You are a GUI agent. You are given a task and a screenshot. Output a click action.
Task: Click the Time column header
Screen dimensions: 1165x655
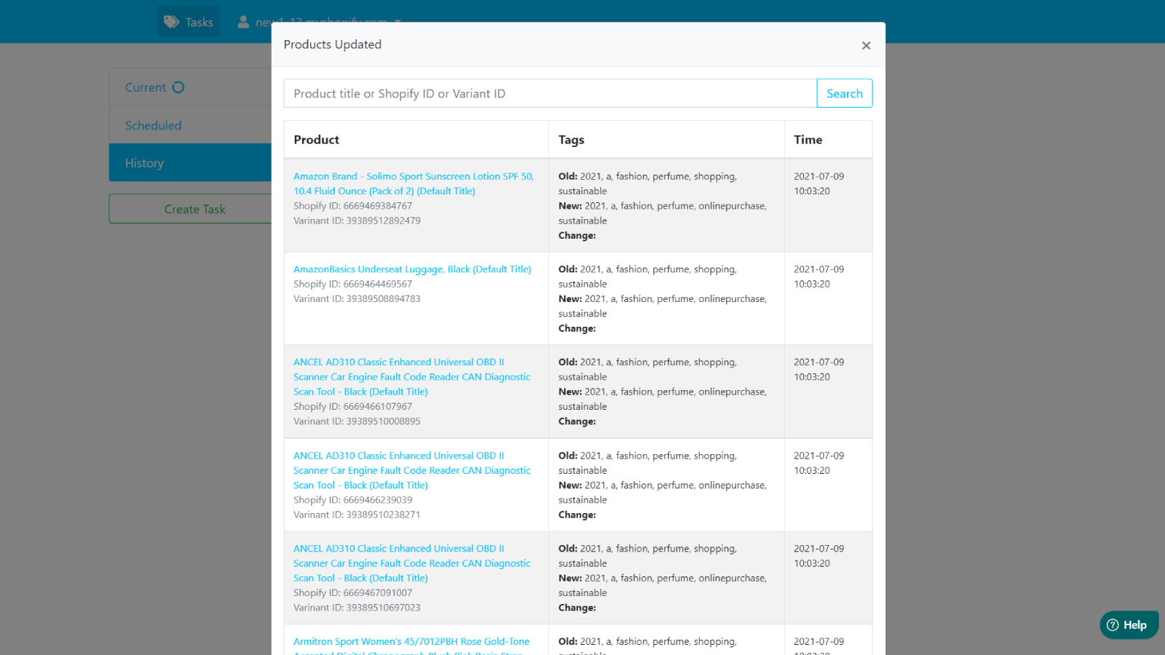[x=808, y=140]
